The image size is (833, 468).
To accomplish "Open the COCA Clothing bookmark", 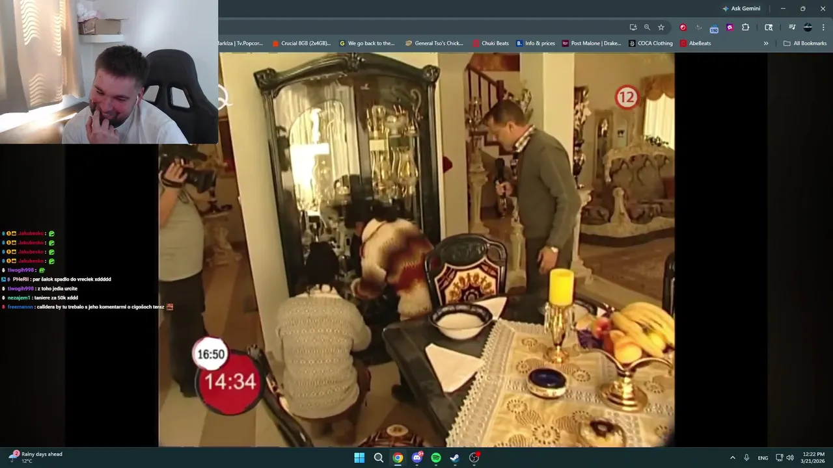I will [651, 44].
